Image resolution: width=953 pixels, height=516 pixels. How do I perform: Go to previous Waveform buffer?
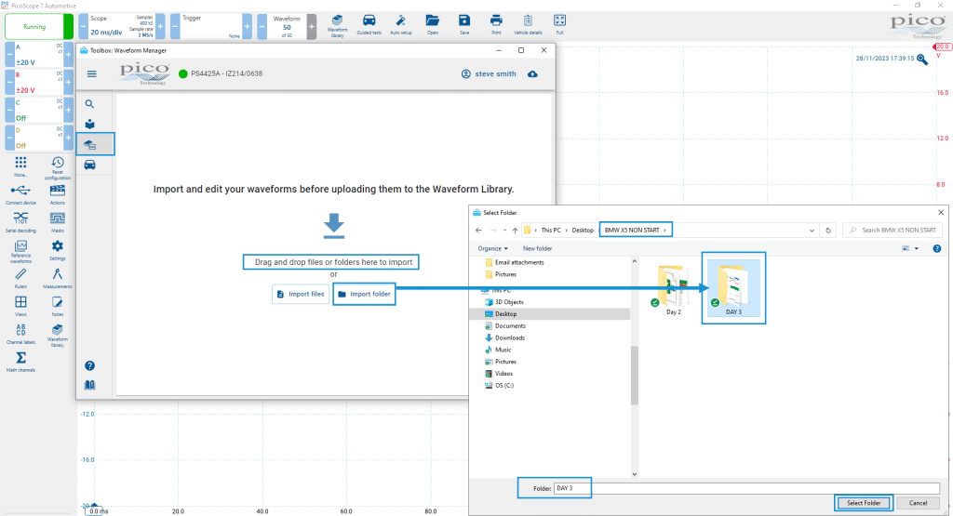[262, 27]
